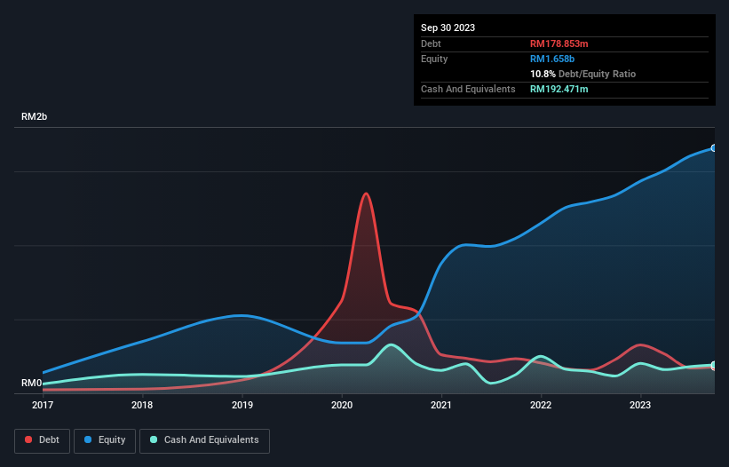Toggle the Equity legend button
The height and width of the screenshot is (467, 729).
click(105, 440)
